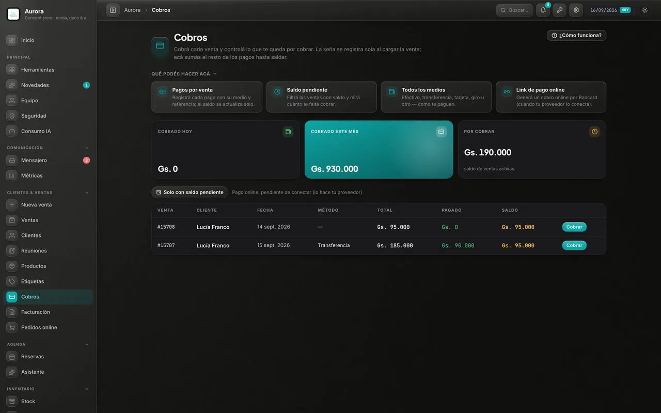Toggle Solo con saldo pendiente filter
The height and width of the screenshot is (413, 661).
pos(190,193)
